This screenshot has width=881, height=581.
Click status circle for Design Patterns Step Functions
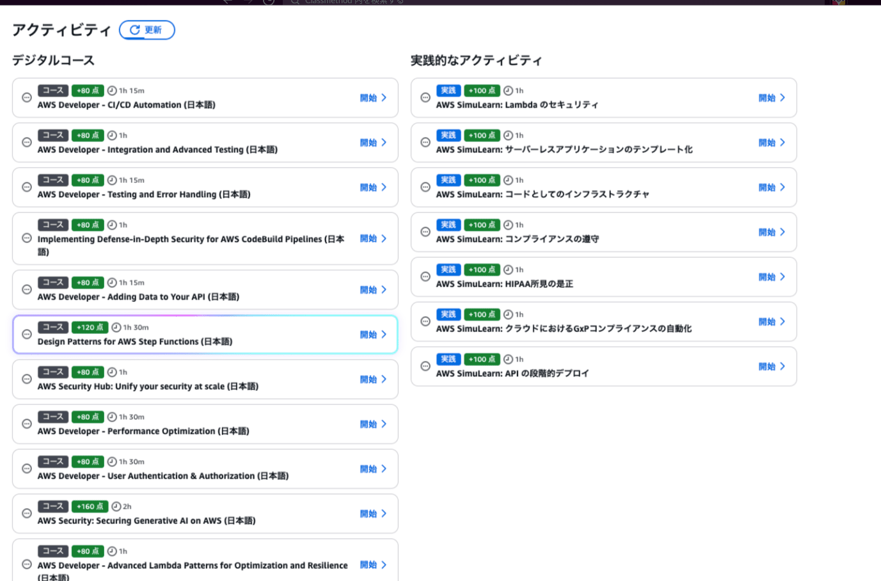(27, 335)
